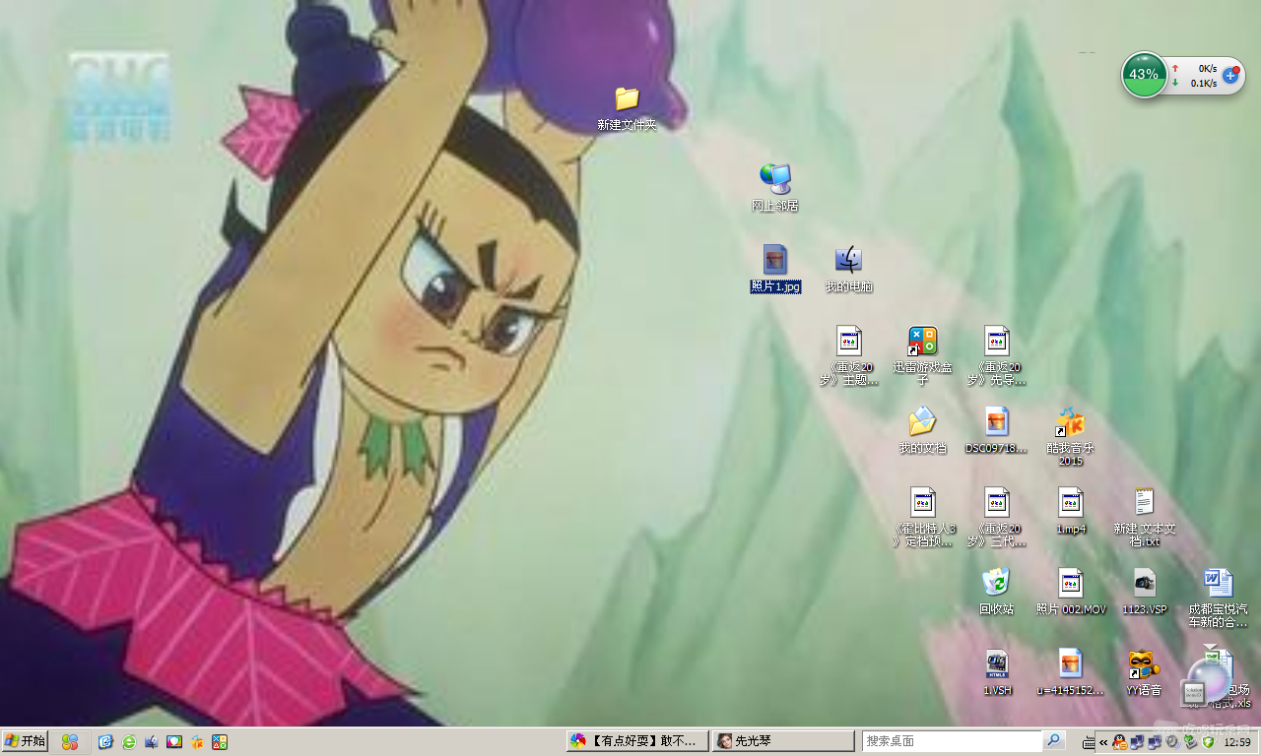
Task: Click the heart picture viewer quick-launch icon
Action: click(x=174, y=742)
